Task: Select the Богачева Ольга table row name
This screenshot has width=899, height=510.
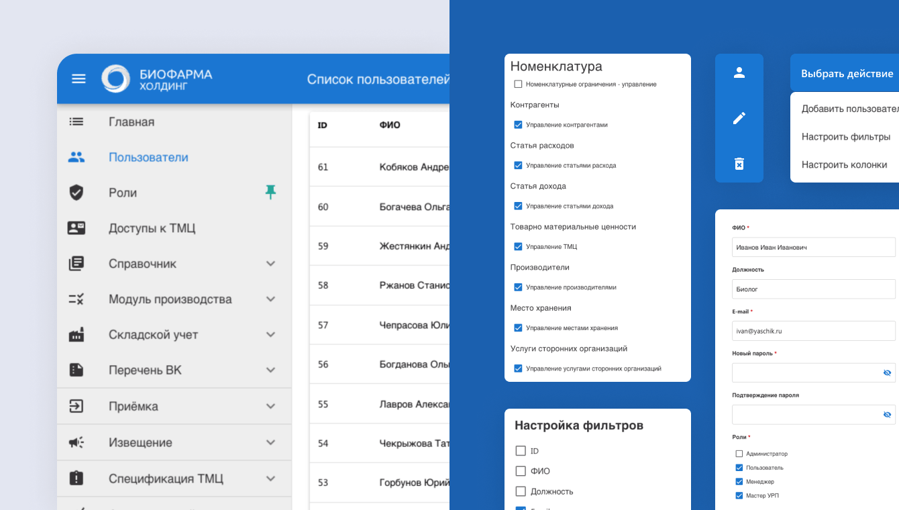Action: pyautogui.click(x=414, y=207)
